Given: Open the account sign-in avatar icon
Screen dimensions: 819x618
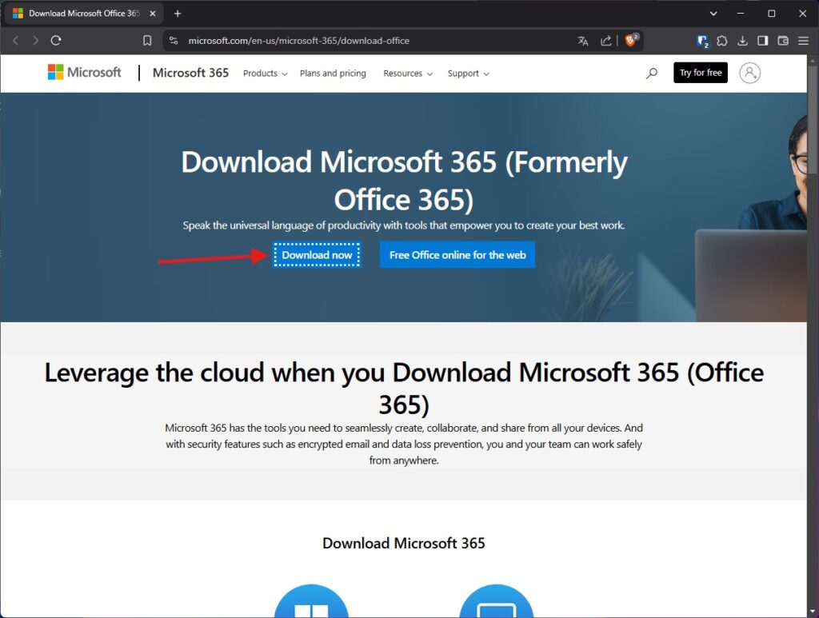Looking at the screenshot, I should (x=749, y=73).
